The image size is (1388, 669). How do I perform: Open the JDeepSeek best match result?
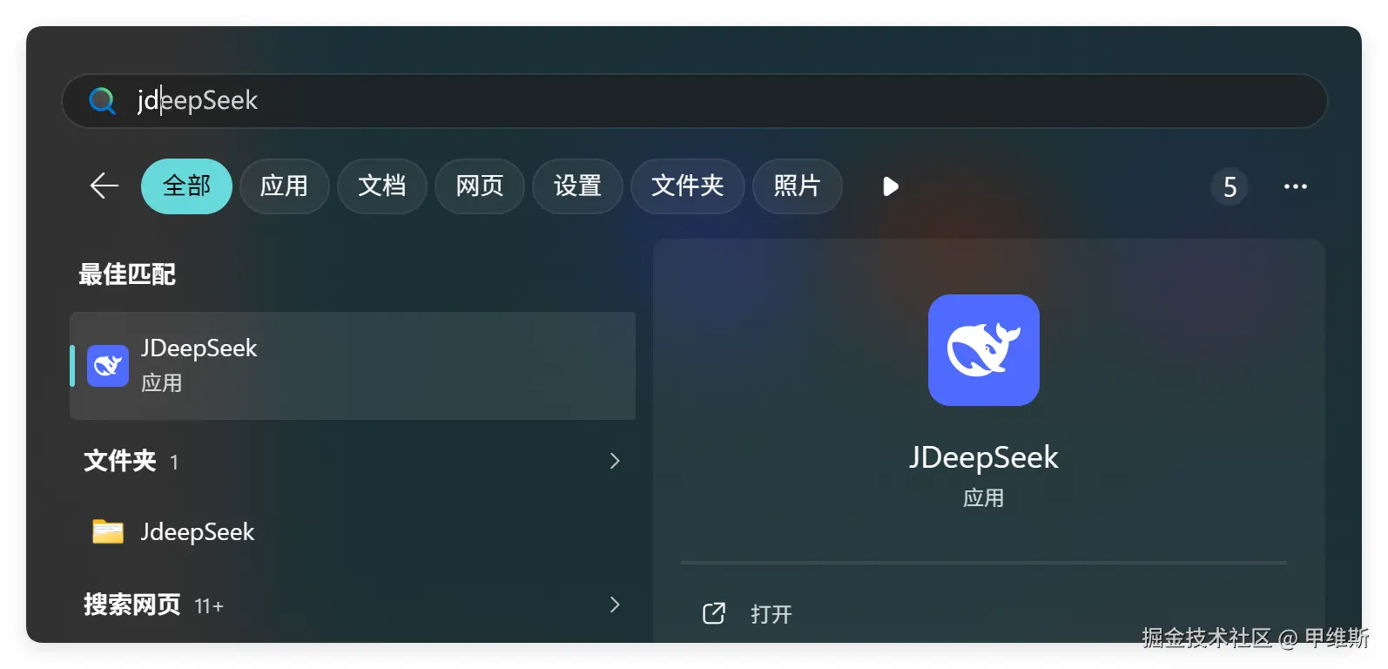[x=353, y=366]
